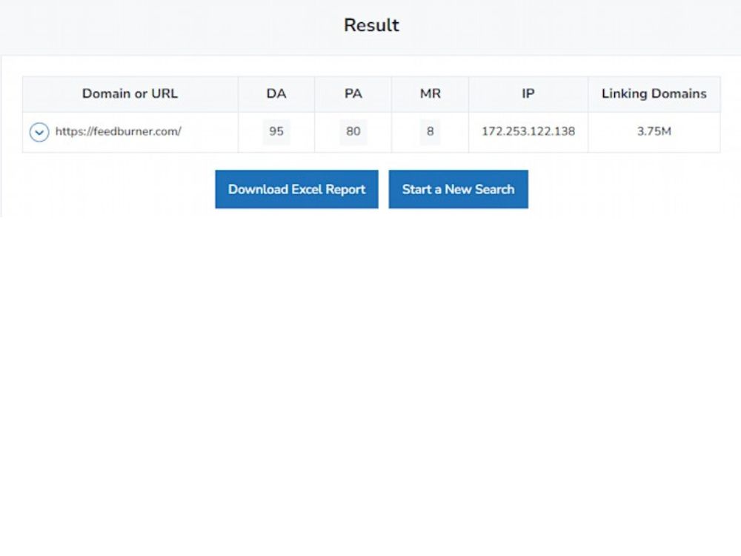Click the blank white area below the buttons
The width and height of the screenshot is (741, 556).
(370, 371)
